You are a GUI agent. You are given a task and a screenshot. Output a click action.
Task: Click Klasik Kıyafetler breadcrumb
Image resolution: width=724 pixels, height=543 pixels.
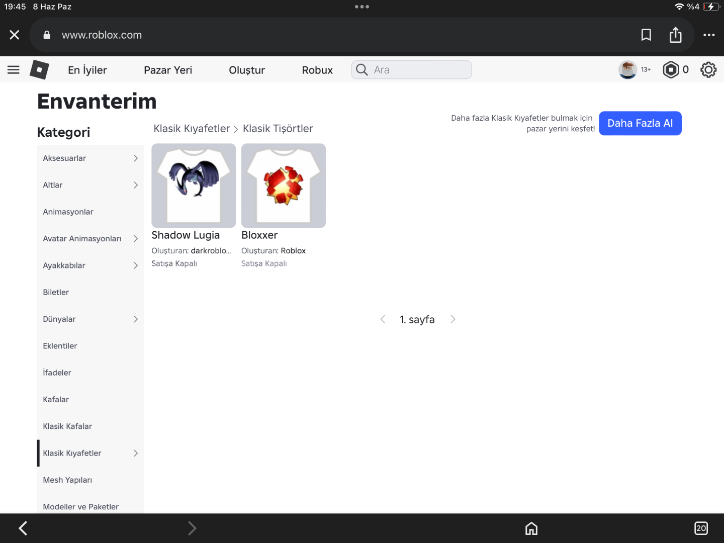point(192,129)
